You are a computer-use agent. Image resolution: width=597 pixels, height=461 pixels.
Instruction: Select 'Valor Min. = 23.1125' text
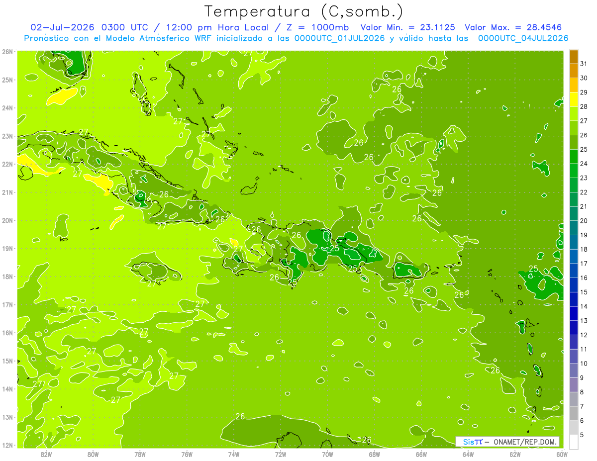[x=408, y=27]
